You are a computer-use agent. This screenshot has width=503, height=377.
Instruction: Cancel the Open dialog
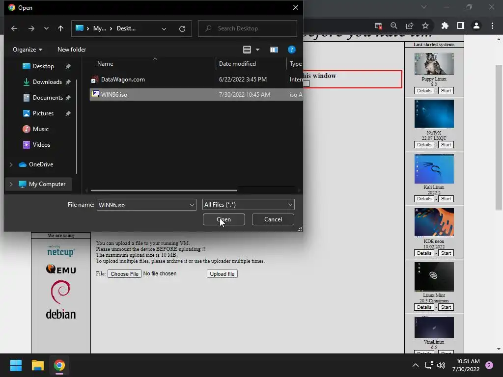point(273,219)
